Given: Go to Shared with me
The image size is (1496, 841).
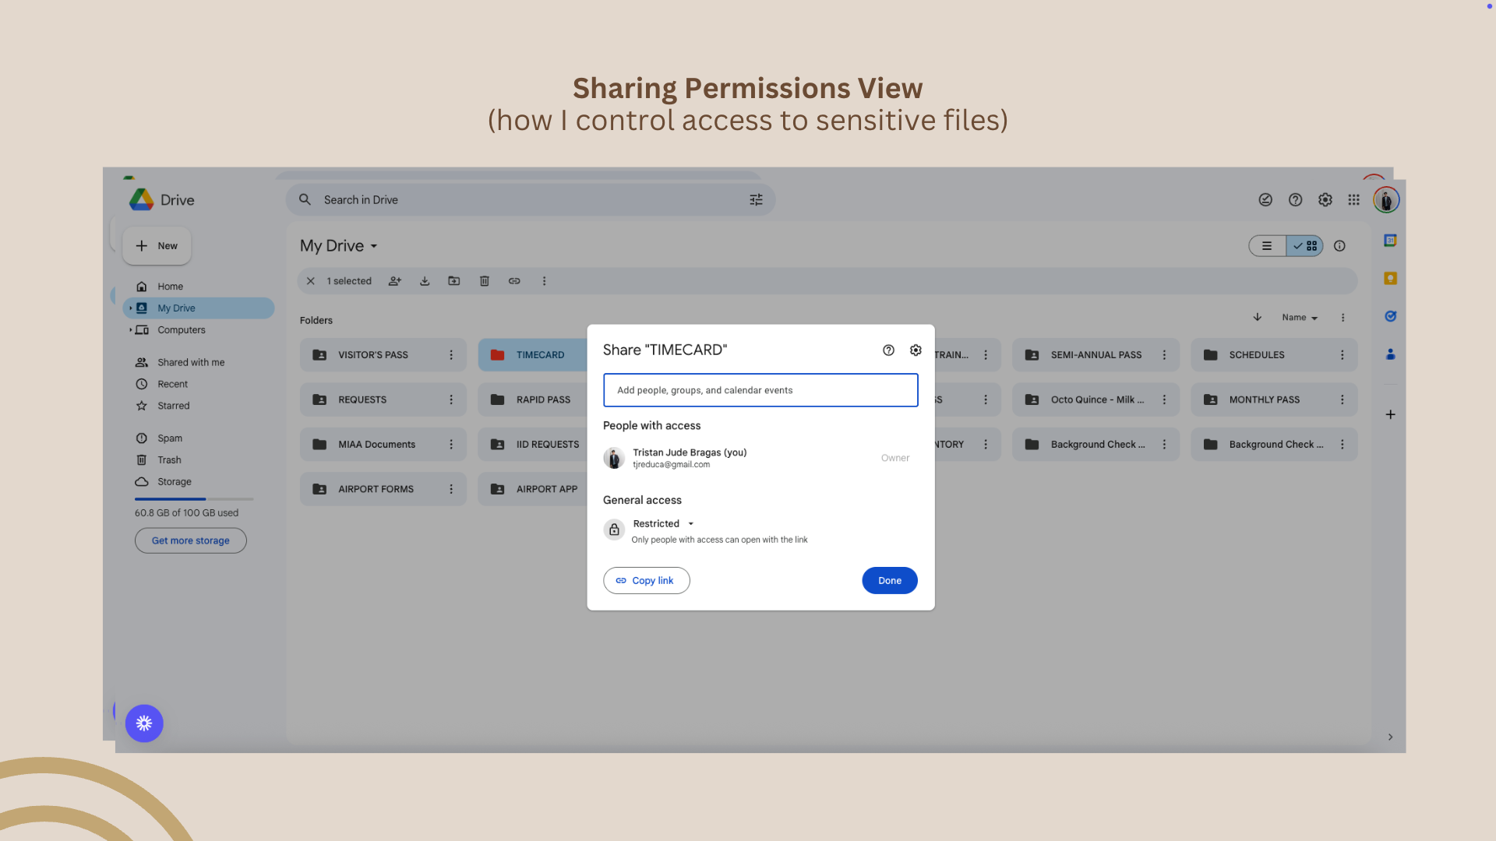Looking at the screenshot, I should coord(190,363).
